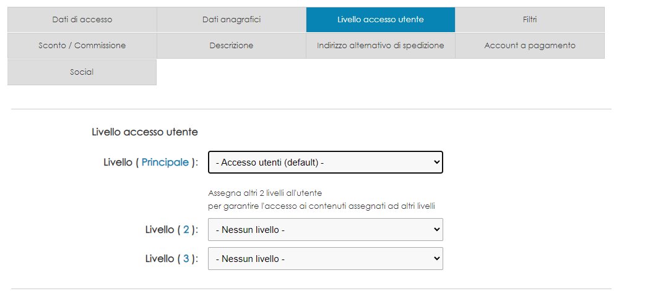This screenshot has height=291, width=658.
Task: Open the Accesso utenti (default) dropdown
Action: tap(326, 162)
